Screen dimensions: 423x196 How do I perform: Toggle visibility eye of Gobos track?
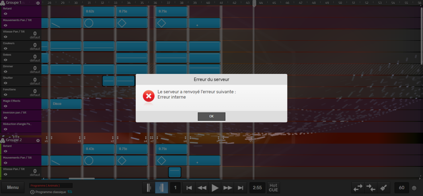point(6,60)
